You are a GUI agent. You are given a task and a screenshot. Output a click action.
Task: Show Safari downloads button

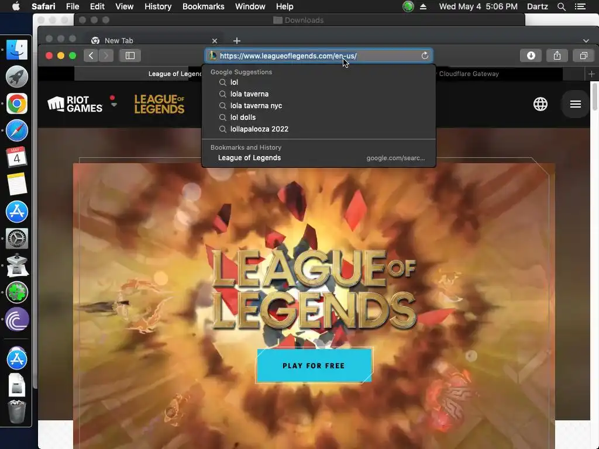click(531, 56)
